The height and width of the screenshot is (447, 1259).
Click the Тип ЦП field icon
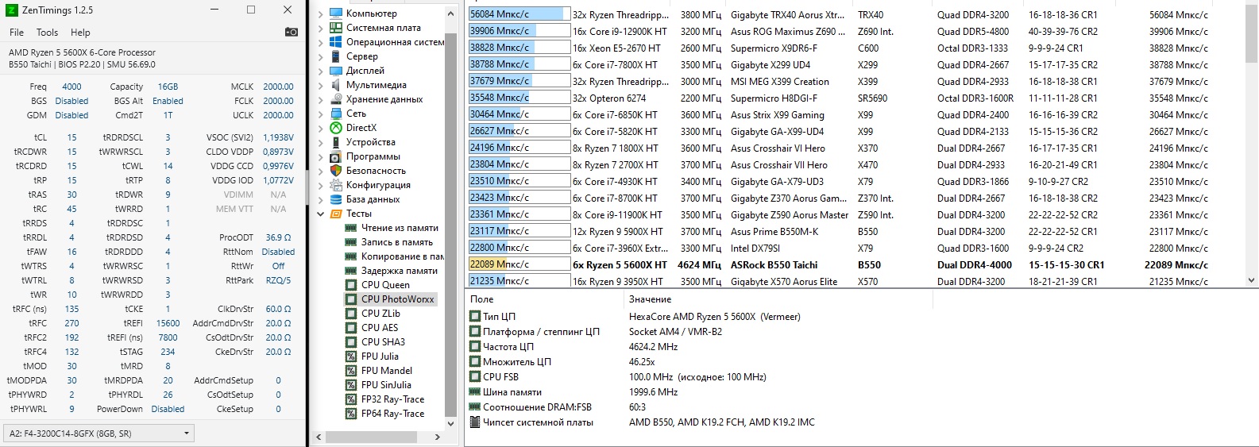(475, 316)
